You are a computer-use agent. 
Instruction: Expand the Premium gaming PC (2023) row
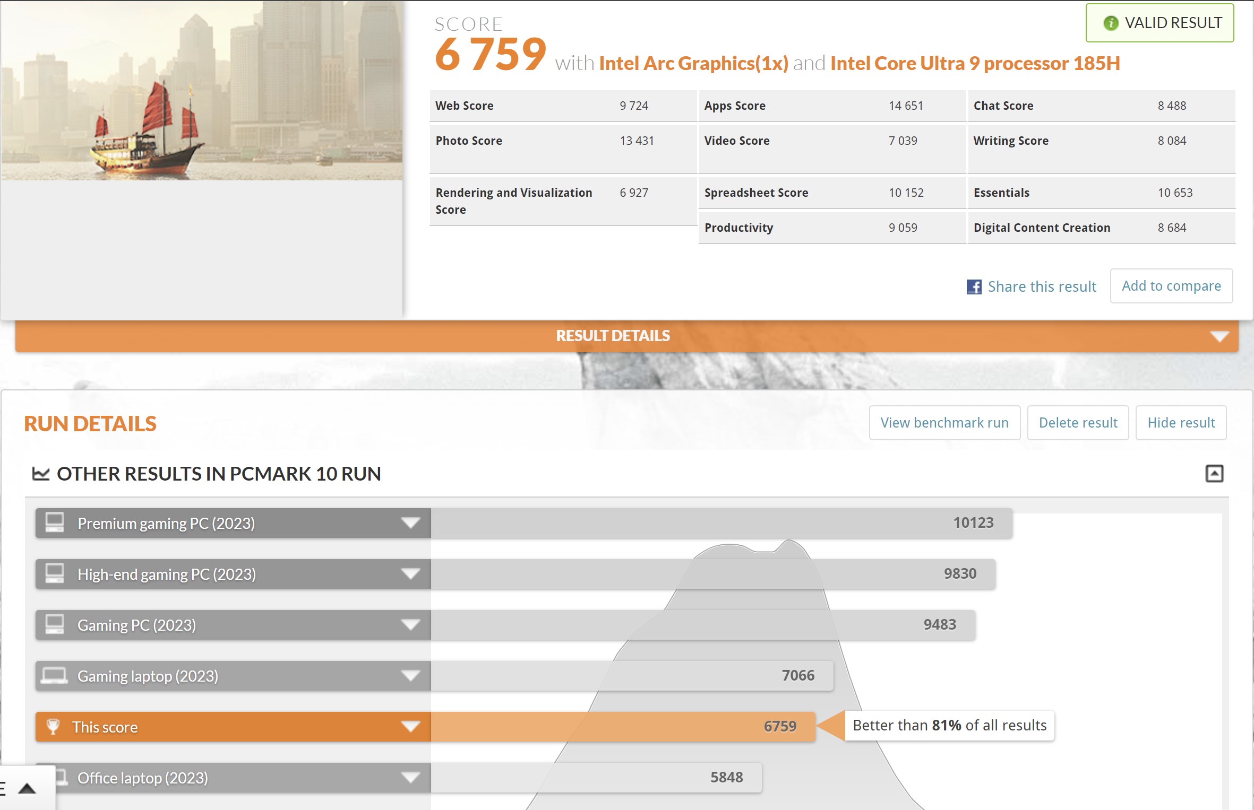[410, 523]
